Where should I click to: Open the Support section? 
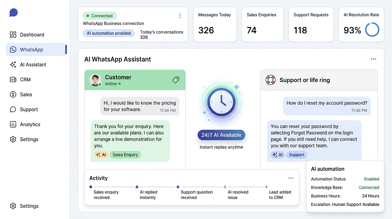(x=29, y=109)
